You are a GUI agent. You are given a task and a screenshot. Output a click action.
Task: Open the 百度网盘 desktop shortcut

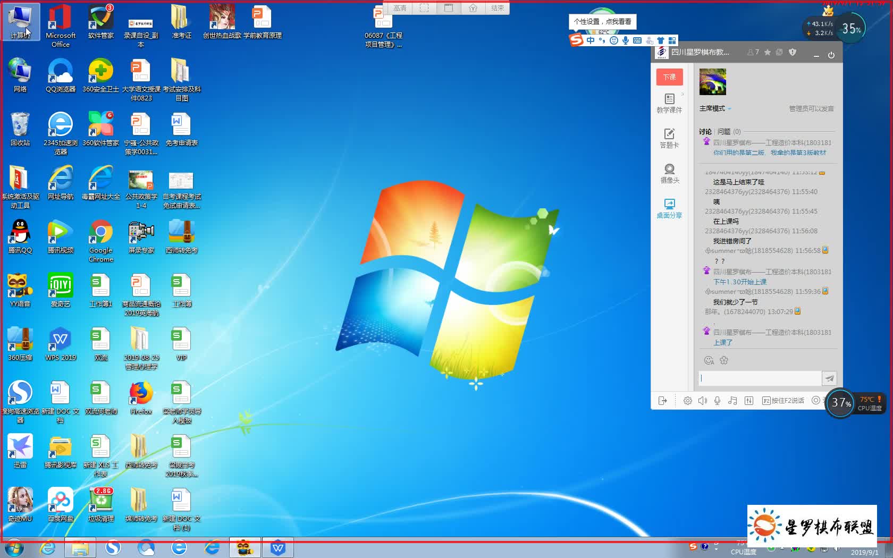(61, 505)
